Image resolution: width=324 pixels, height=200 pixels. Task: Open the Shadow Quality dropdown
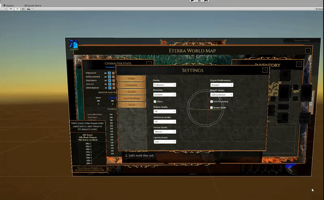[x=165, y=111]
